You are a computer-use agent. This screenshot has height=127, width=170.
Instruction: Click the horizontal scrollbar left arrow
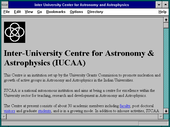coord(4,117)
